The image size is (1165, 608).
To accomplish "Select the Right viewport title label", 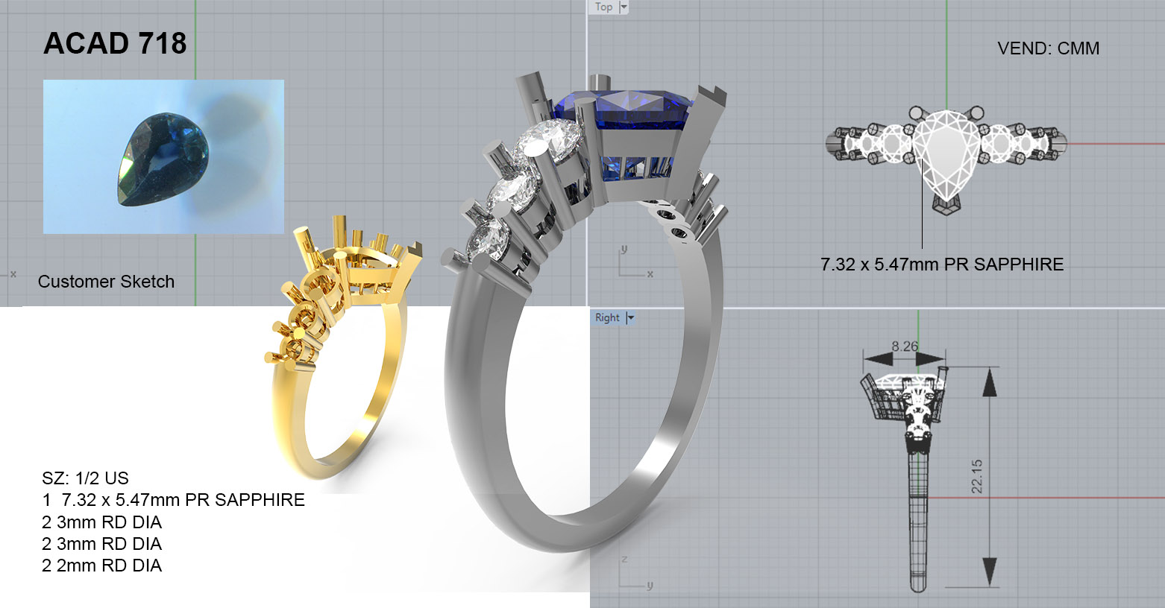I will (x=607, y=317).
